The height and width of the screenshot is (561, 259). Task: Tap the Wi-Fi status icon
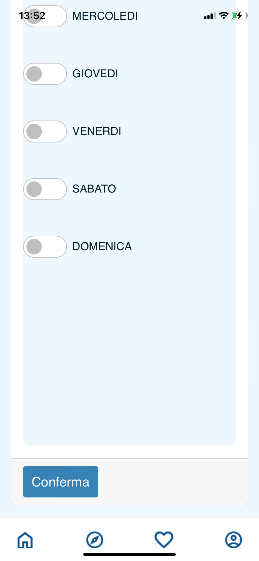click(224, 16)
